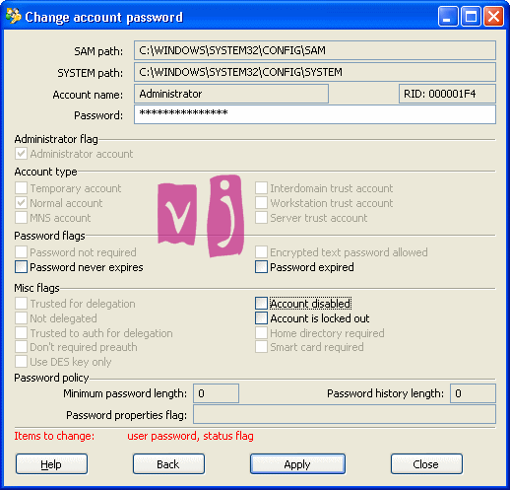Click 'user password, status flag' text
The image size is (510, 490).
(190, 436)
